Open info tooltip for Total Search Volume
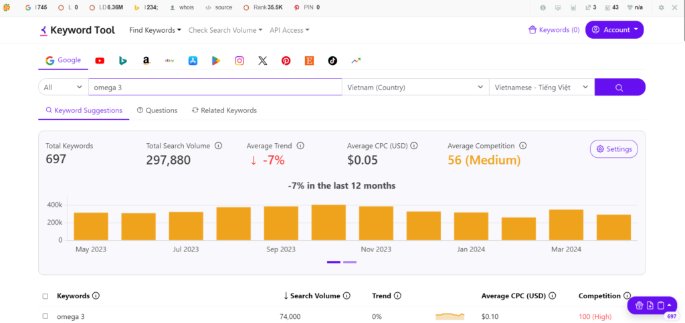Screen dimensions: 685x323 (219, 146)
